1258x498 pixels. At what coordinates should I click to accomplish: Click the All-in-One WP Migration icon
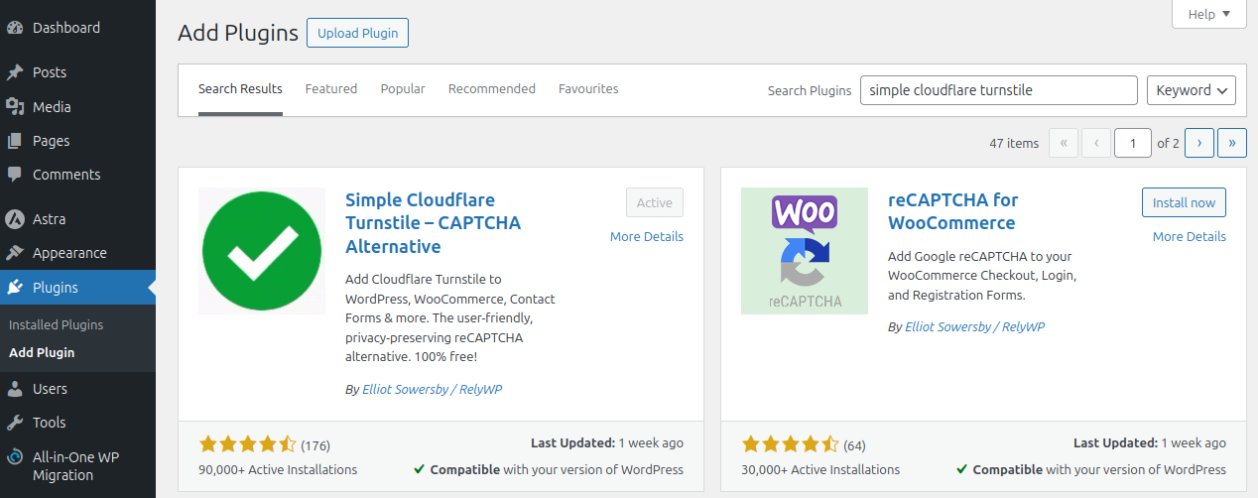[15, 457]
